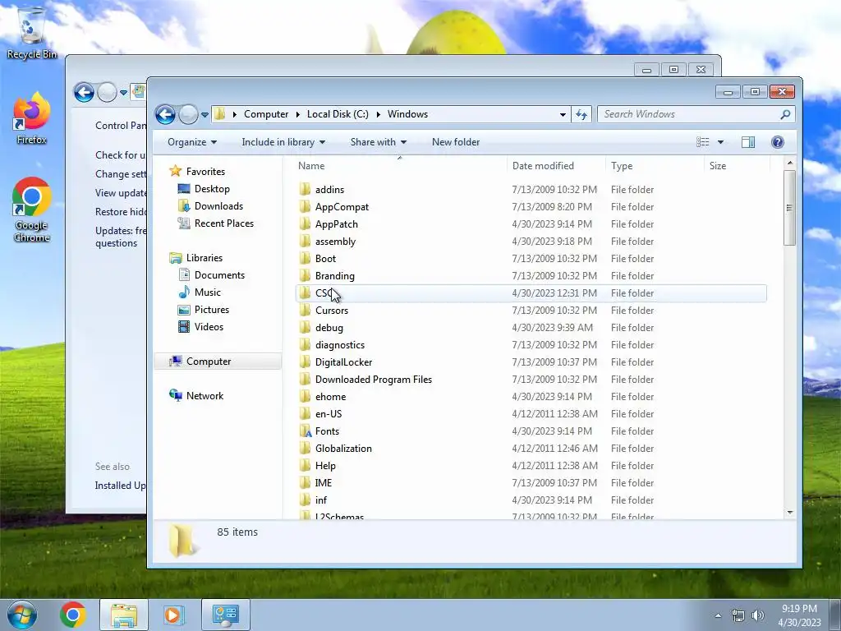
Task: Sort by Name column header
Action: pos(400,166)
